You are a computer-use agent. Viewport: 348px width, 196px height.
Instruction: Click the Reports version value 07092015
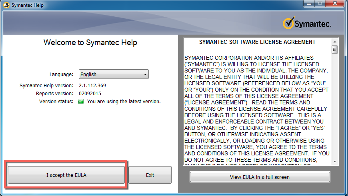coord(90,94)
